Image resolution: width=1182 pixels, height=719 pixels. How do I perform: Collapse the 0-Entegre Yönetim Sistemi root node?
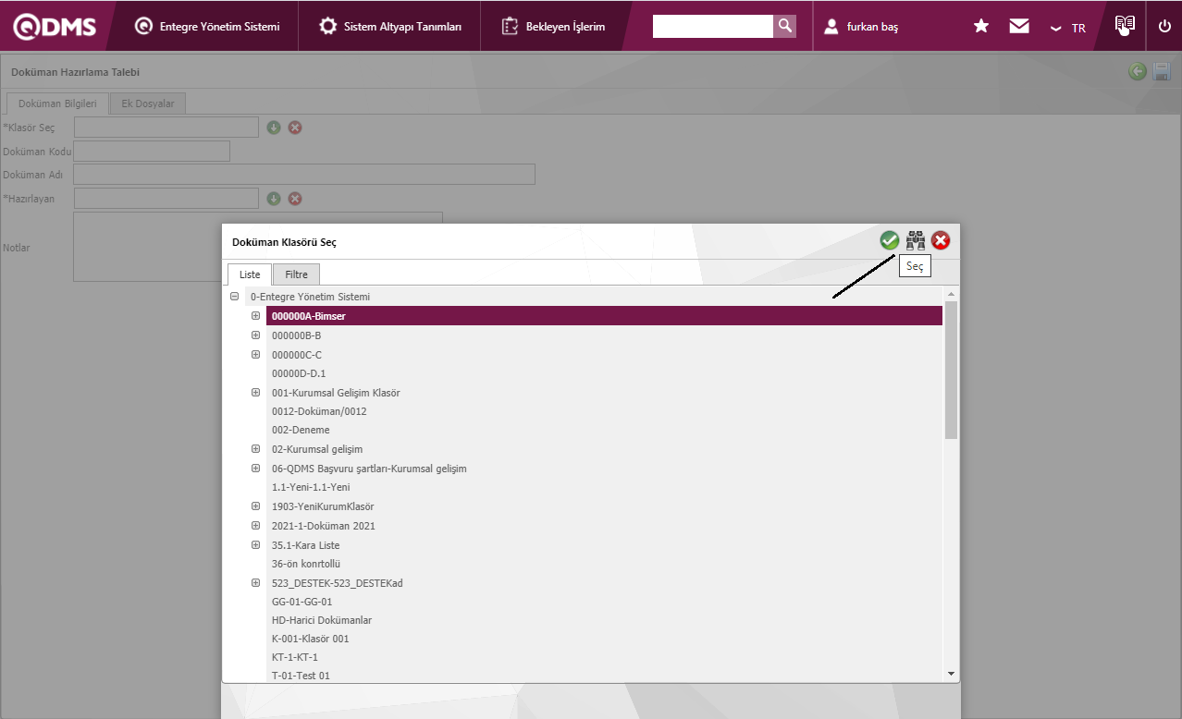pyautogui.click(x=235, y=297)
